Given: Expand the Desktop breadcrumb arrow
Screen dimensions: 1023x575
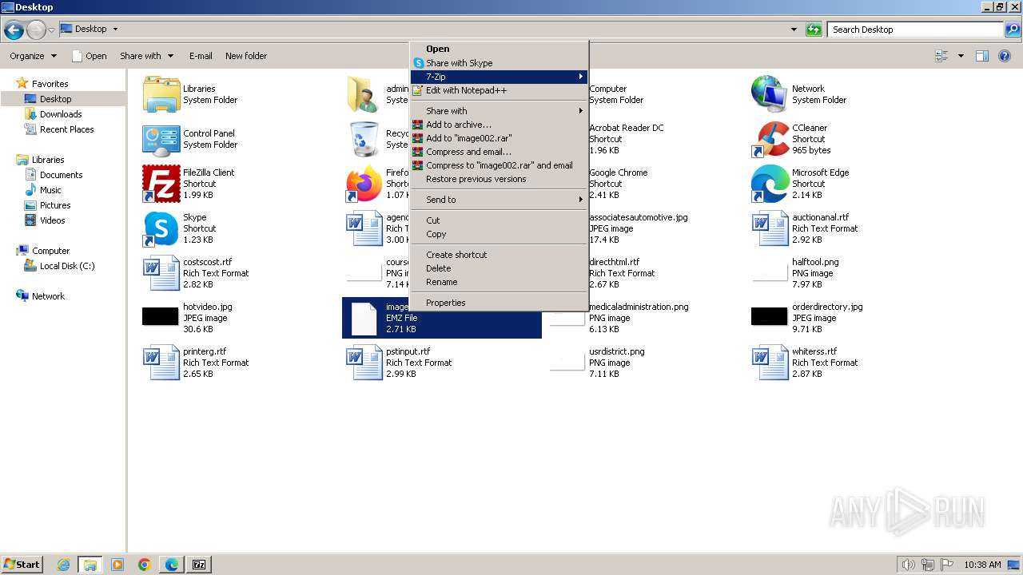Looking at the screenshot, I should pyautogui.click(x=115, y=29).
